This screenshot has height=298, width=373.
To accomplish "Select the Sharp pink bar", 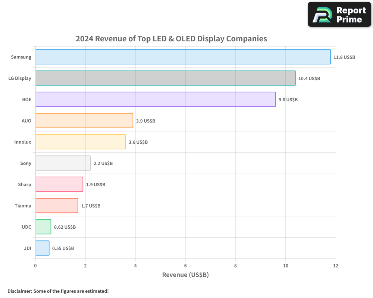I will point(59,184).
